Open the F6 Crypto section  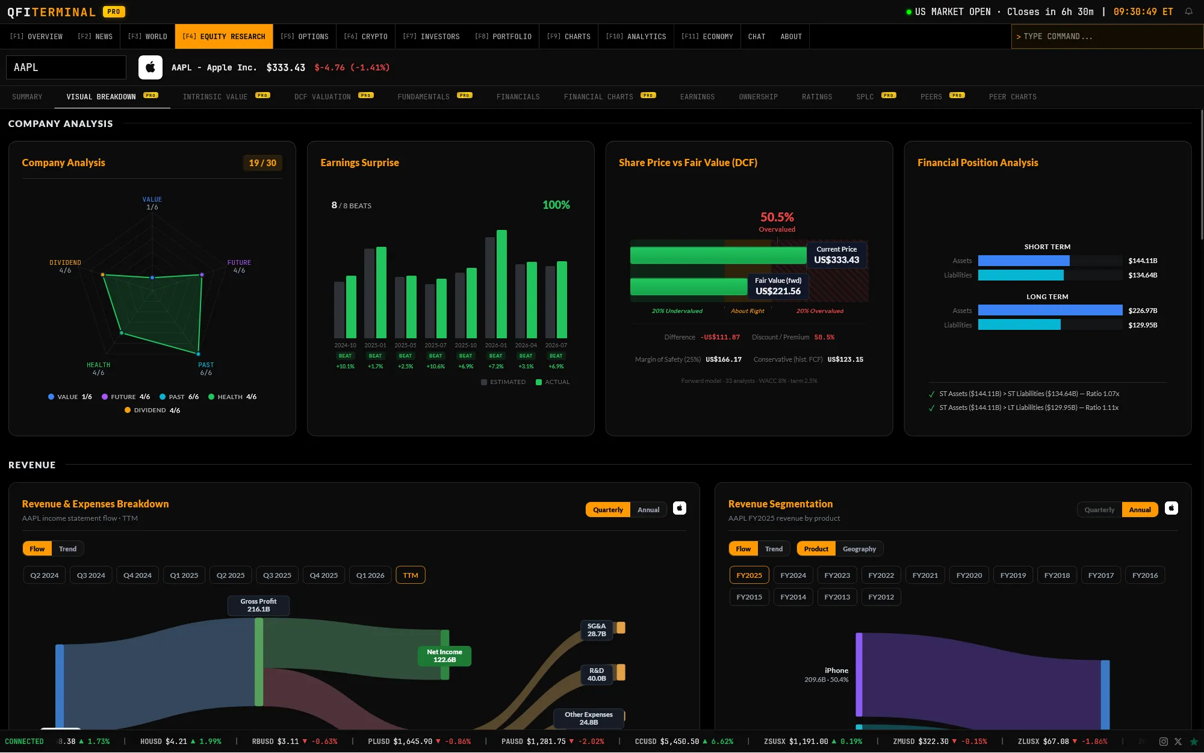point(365,37)
